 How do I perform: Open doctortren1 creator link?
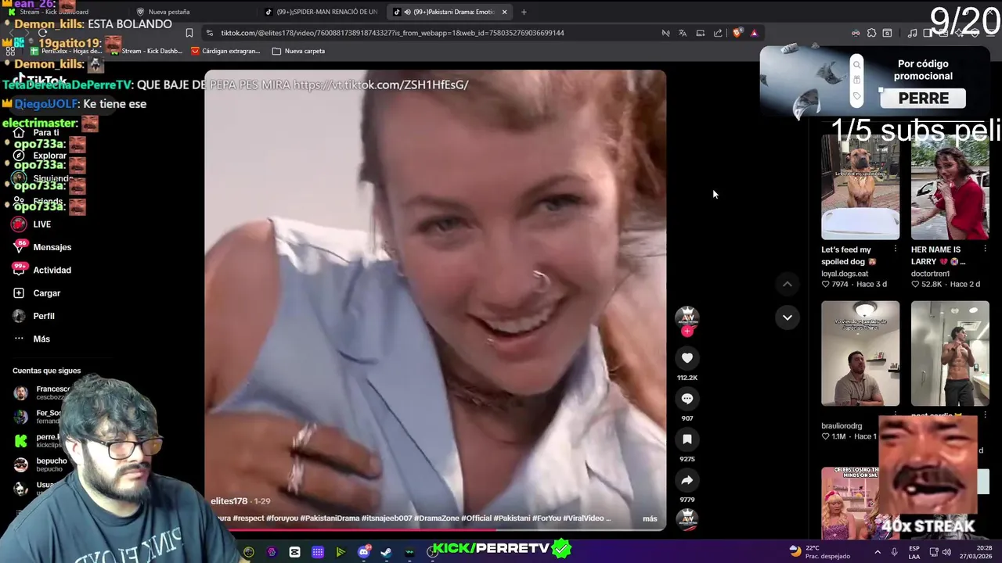(930, 274)
